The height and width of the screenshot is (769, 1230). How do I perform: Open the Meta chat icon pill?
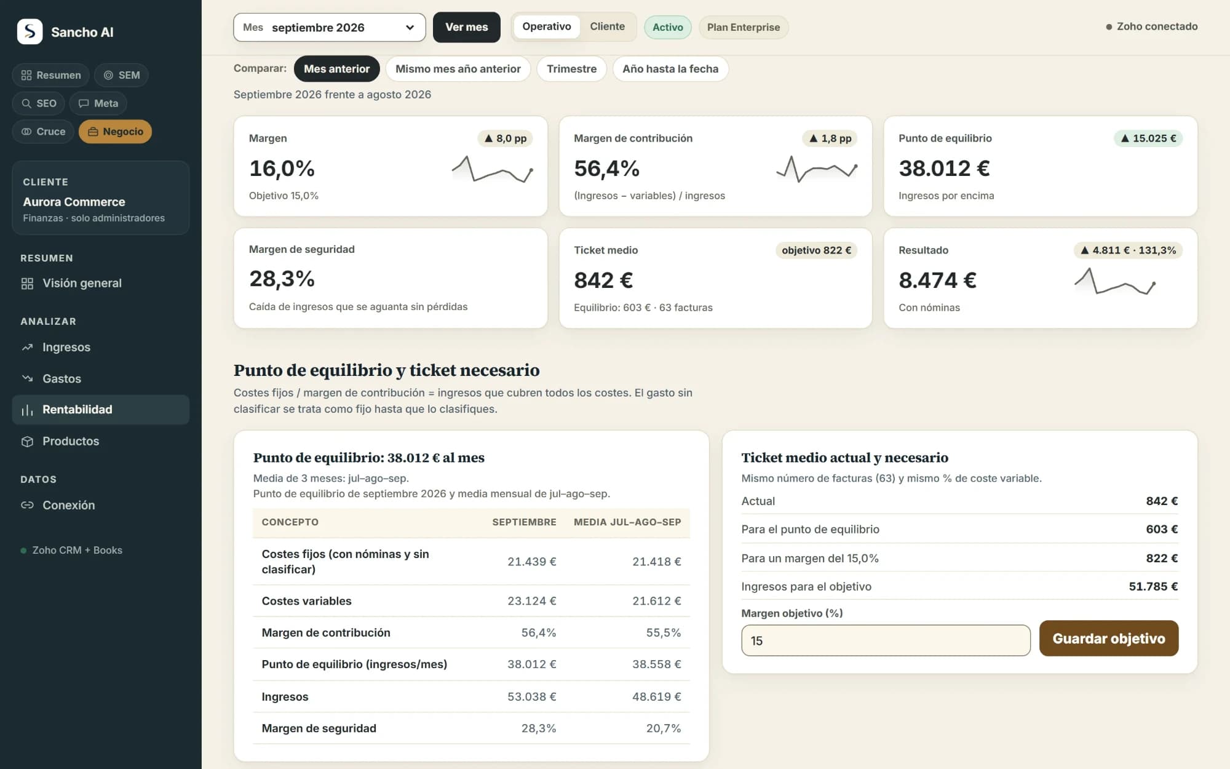(x=98, y=103)
